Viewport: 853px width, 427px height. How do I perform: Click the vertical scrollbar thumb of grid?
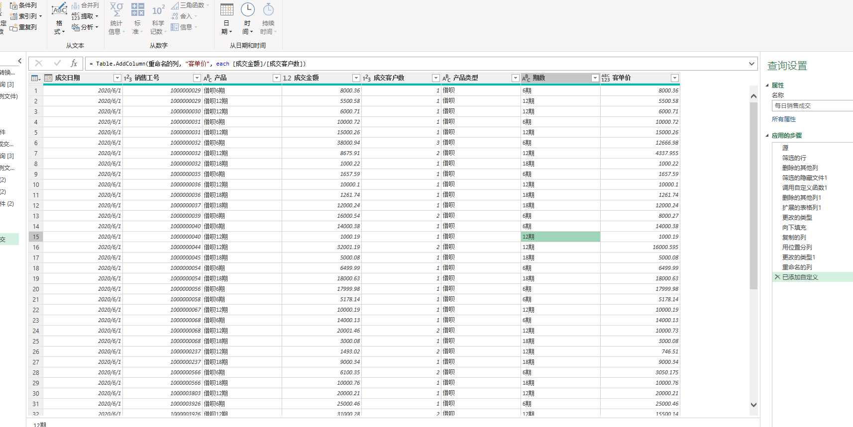click(x=753, y=195)
